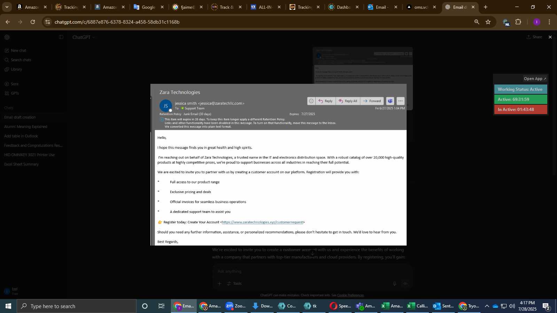The width and height of the screenshot is (557, 313).
Task: Open the Windows Start menu
Action: click(8, 306)
